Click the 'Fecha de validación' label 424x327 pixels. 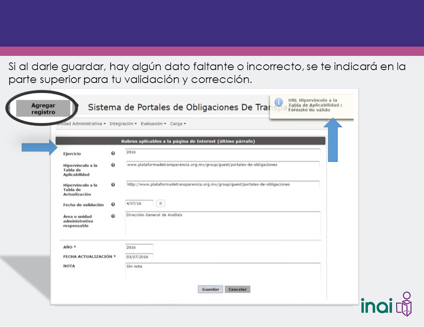click(x=83, y=205)
